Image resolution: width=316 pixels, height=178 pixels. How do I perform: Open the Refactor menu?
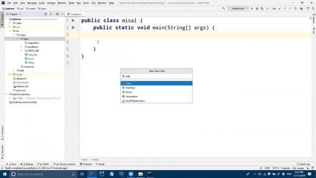tap(62, 3)
